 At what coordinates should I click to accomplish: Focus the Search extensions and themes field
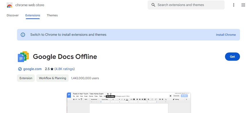point(186,5)
